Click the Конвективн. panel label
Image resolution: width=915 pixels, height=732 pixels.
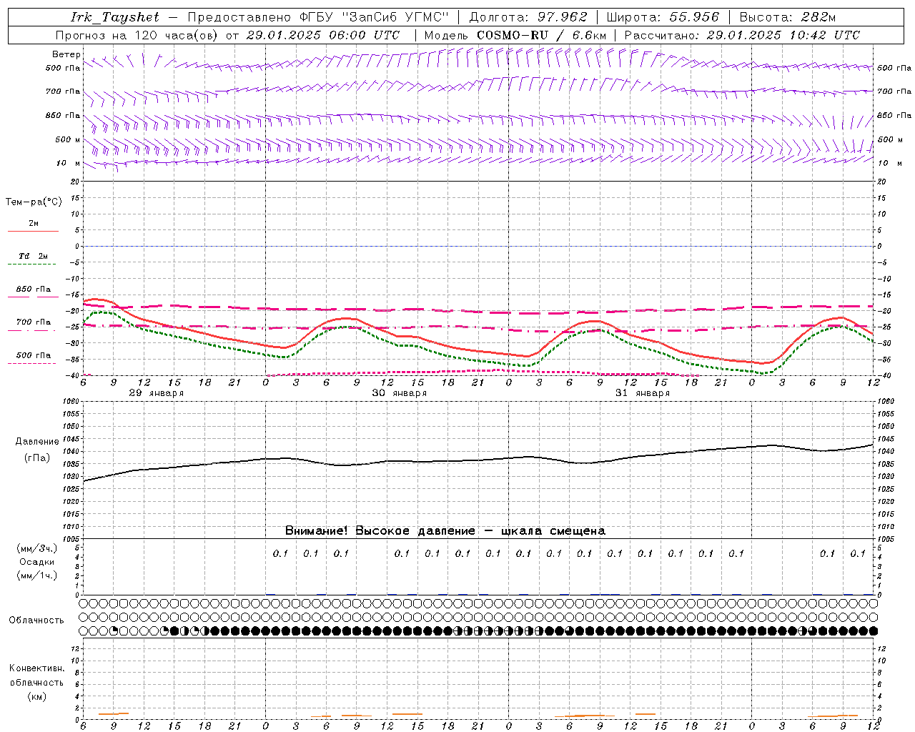point(36,668)
